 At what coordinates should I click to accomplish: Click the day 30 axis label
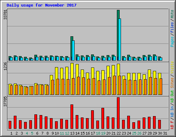click(160, 133)
